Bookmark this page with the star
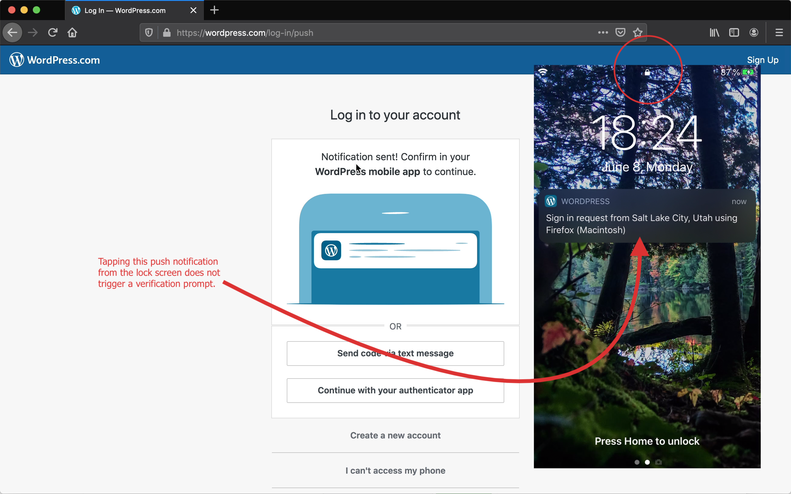The image size is (791, 494). pos(637,33)
